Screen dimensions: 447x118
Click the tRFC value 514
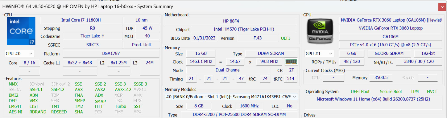pos(291,79)
